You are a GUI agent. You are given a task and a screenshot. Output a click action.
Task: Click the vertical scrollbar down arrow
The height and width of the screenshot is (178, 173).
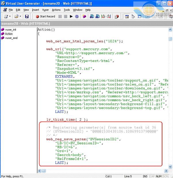pos(170,166)
